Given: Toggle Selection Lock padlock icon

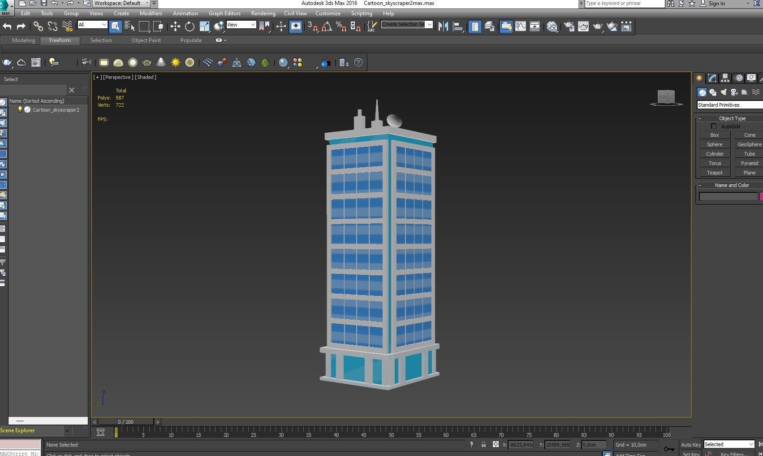Looking at the screenshot, I should (x=483, y=444).
